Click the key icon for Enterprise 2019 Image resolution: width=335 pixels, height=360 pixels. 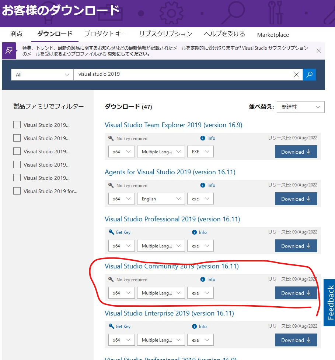point(111,326)
